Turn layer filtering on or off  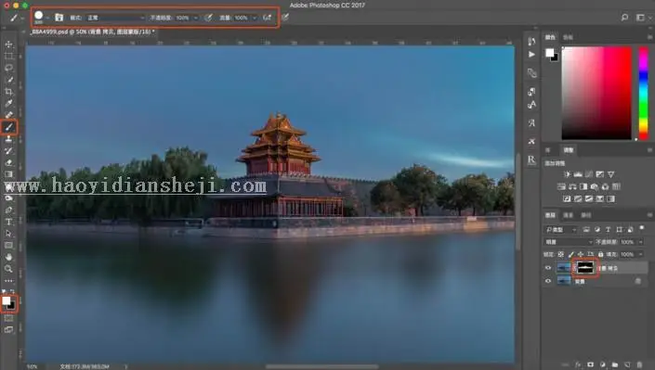[x=642, y=228]
